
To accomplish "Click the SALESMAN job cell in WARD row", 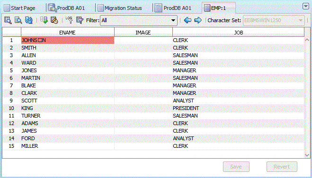I will 238,63.
